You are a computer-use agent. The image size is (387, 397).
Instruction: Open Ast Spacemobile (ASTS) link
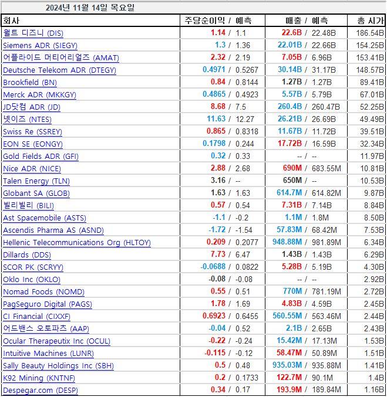45,218
